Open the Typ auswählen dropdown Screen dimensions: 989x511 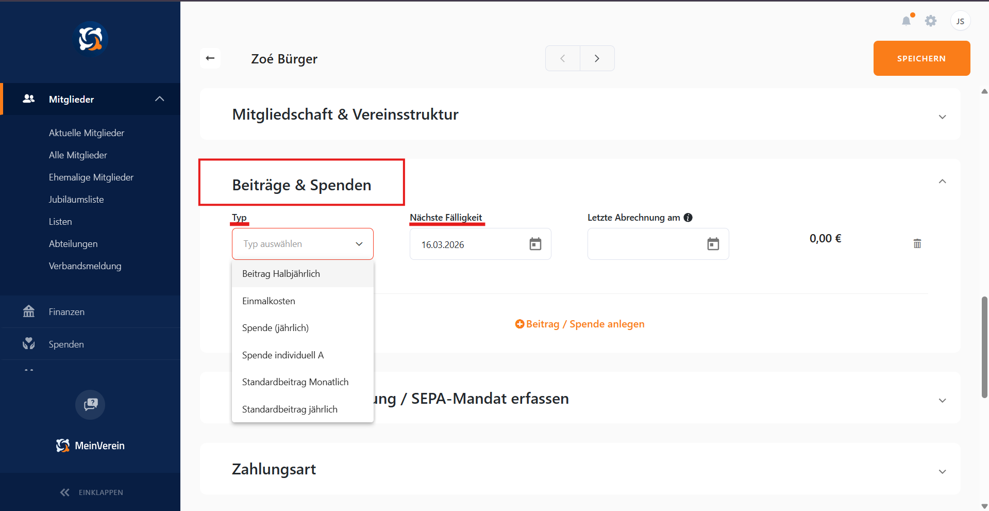(x=303, y=244)
